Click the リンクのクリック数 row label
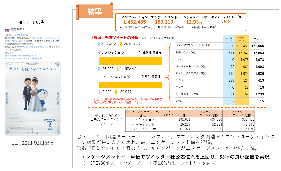281x171 pixels. point(187,94)
